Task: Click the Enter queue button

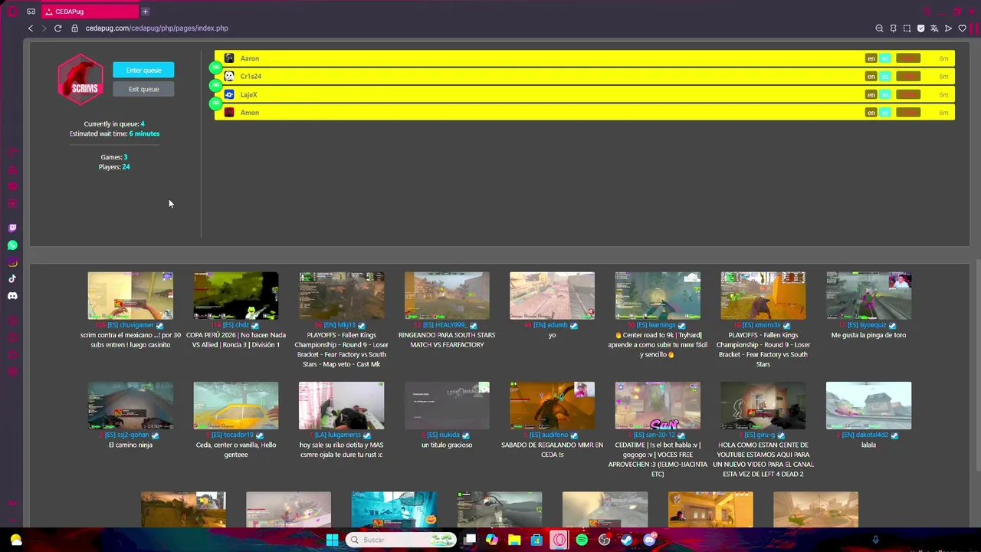Action: 143,70
